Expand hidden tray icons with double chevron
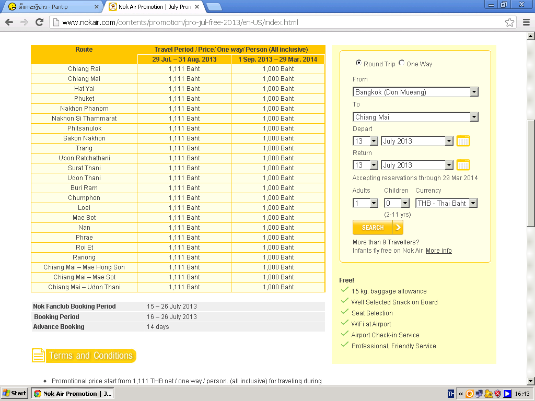535x401 pixels. click(x=461, y=394)
